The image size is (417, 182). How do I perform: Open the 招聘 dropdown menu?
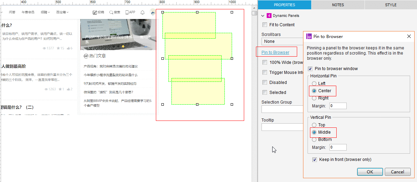pyautogui.click(x=45, y=12)
